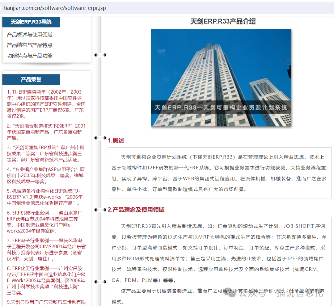Click honor item 5 机械装备行业构件化ERP系统

pyautogui.click(x=45, y=197)
